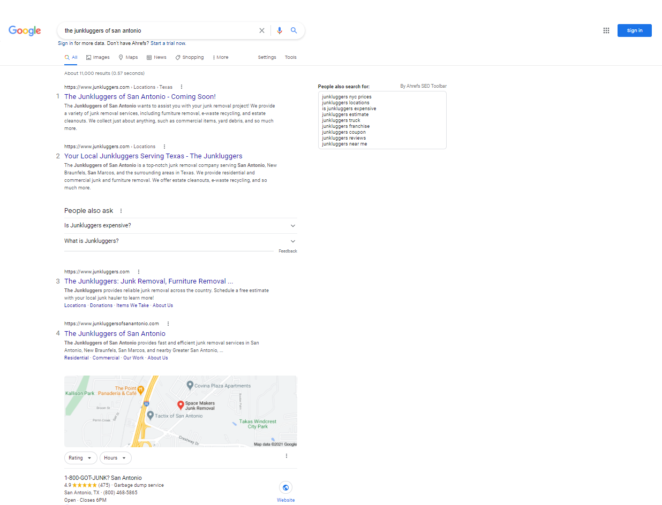Screen dimensions: 662x505
Task: Open the People also ask options menu
Action: 121,211
